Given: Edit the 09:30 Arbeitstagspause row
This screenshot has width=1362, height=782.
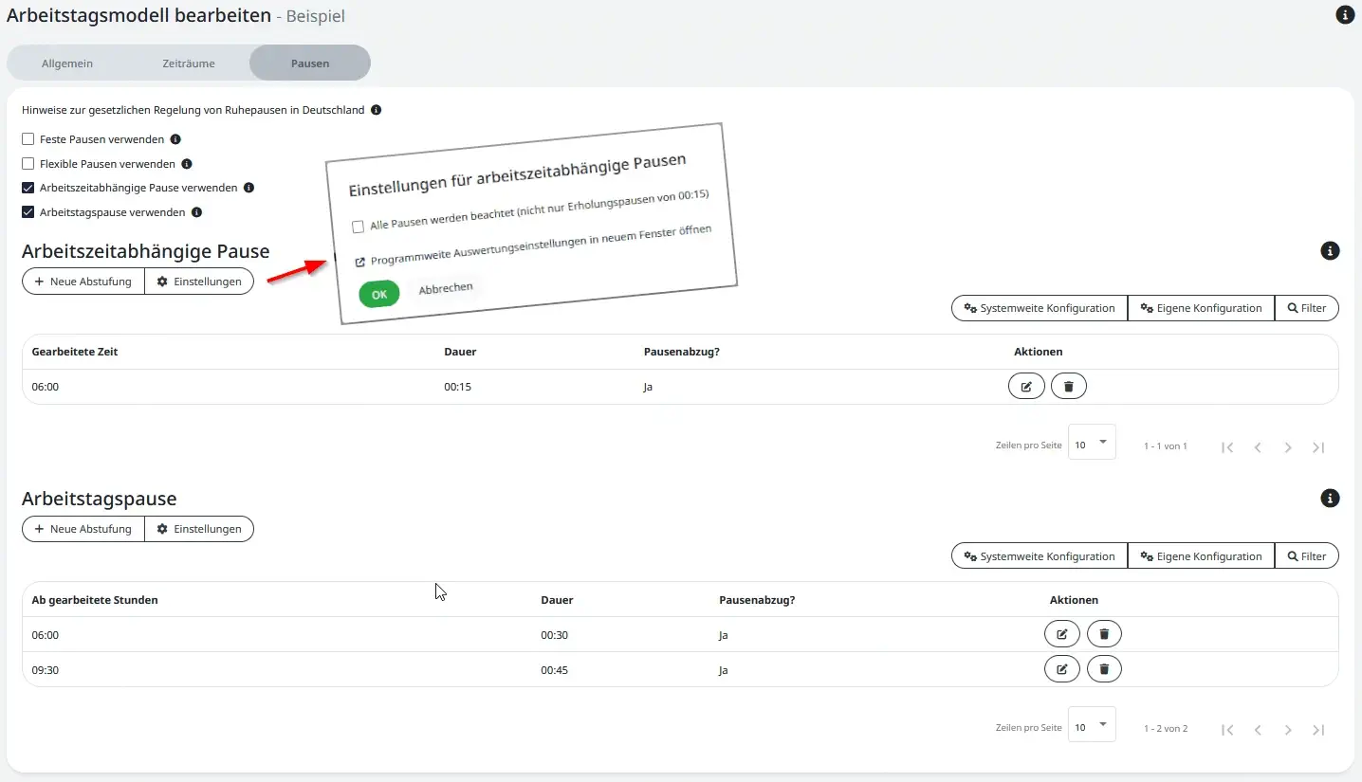Looking at the screenshot, I should tap(1061, 670).
